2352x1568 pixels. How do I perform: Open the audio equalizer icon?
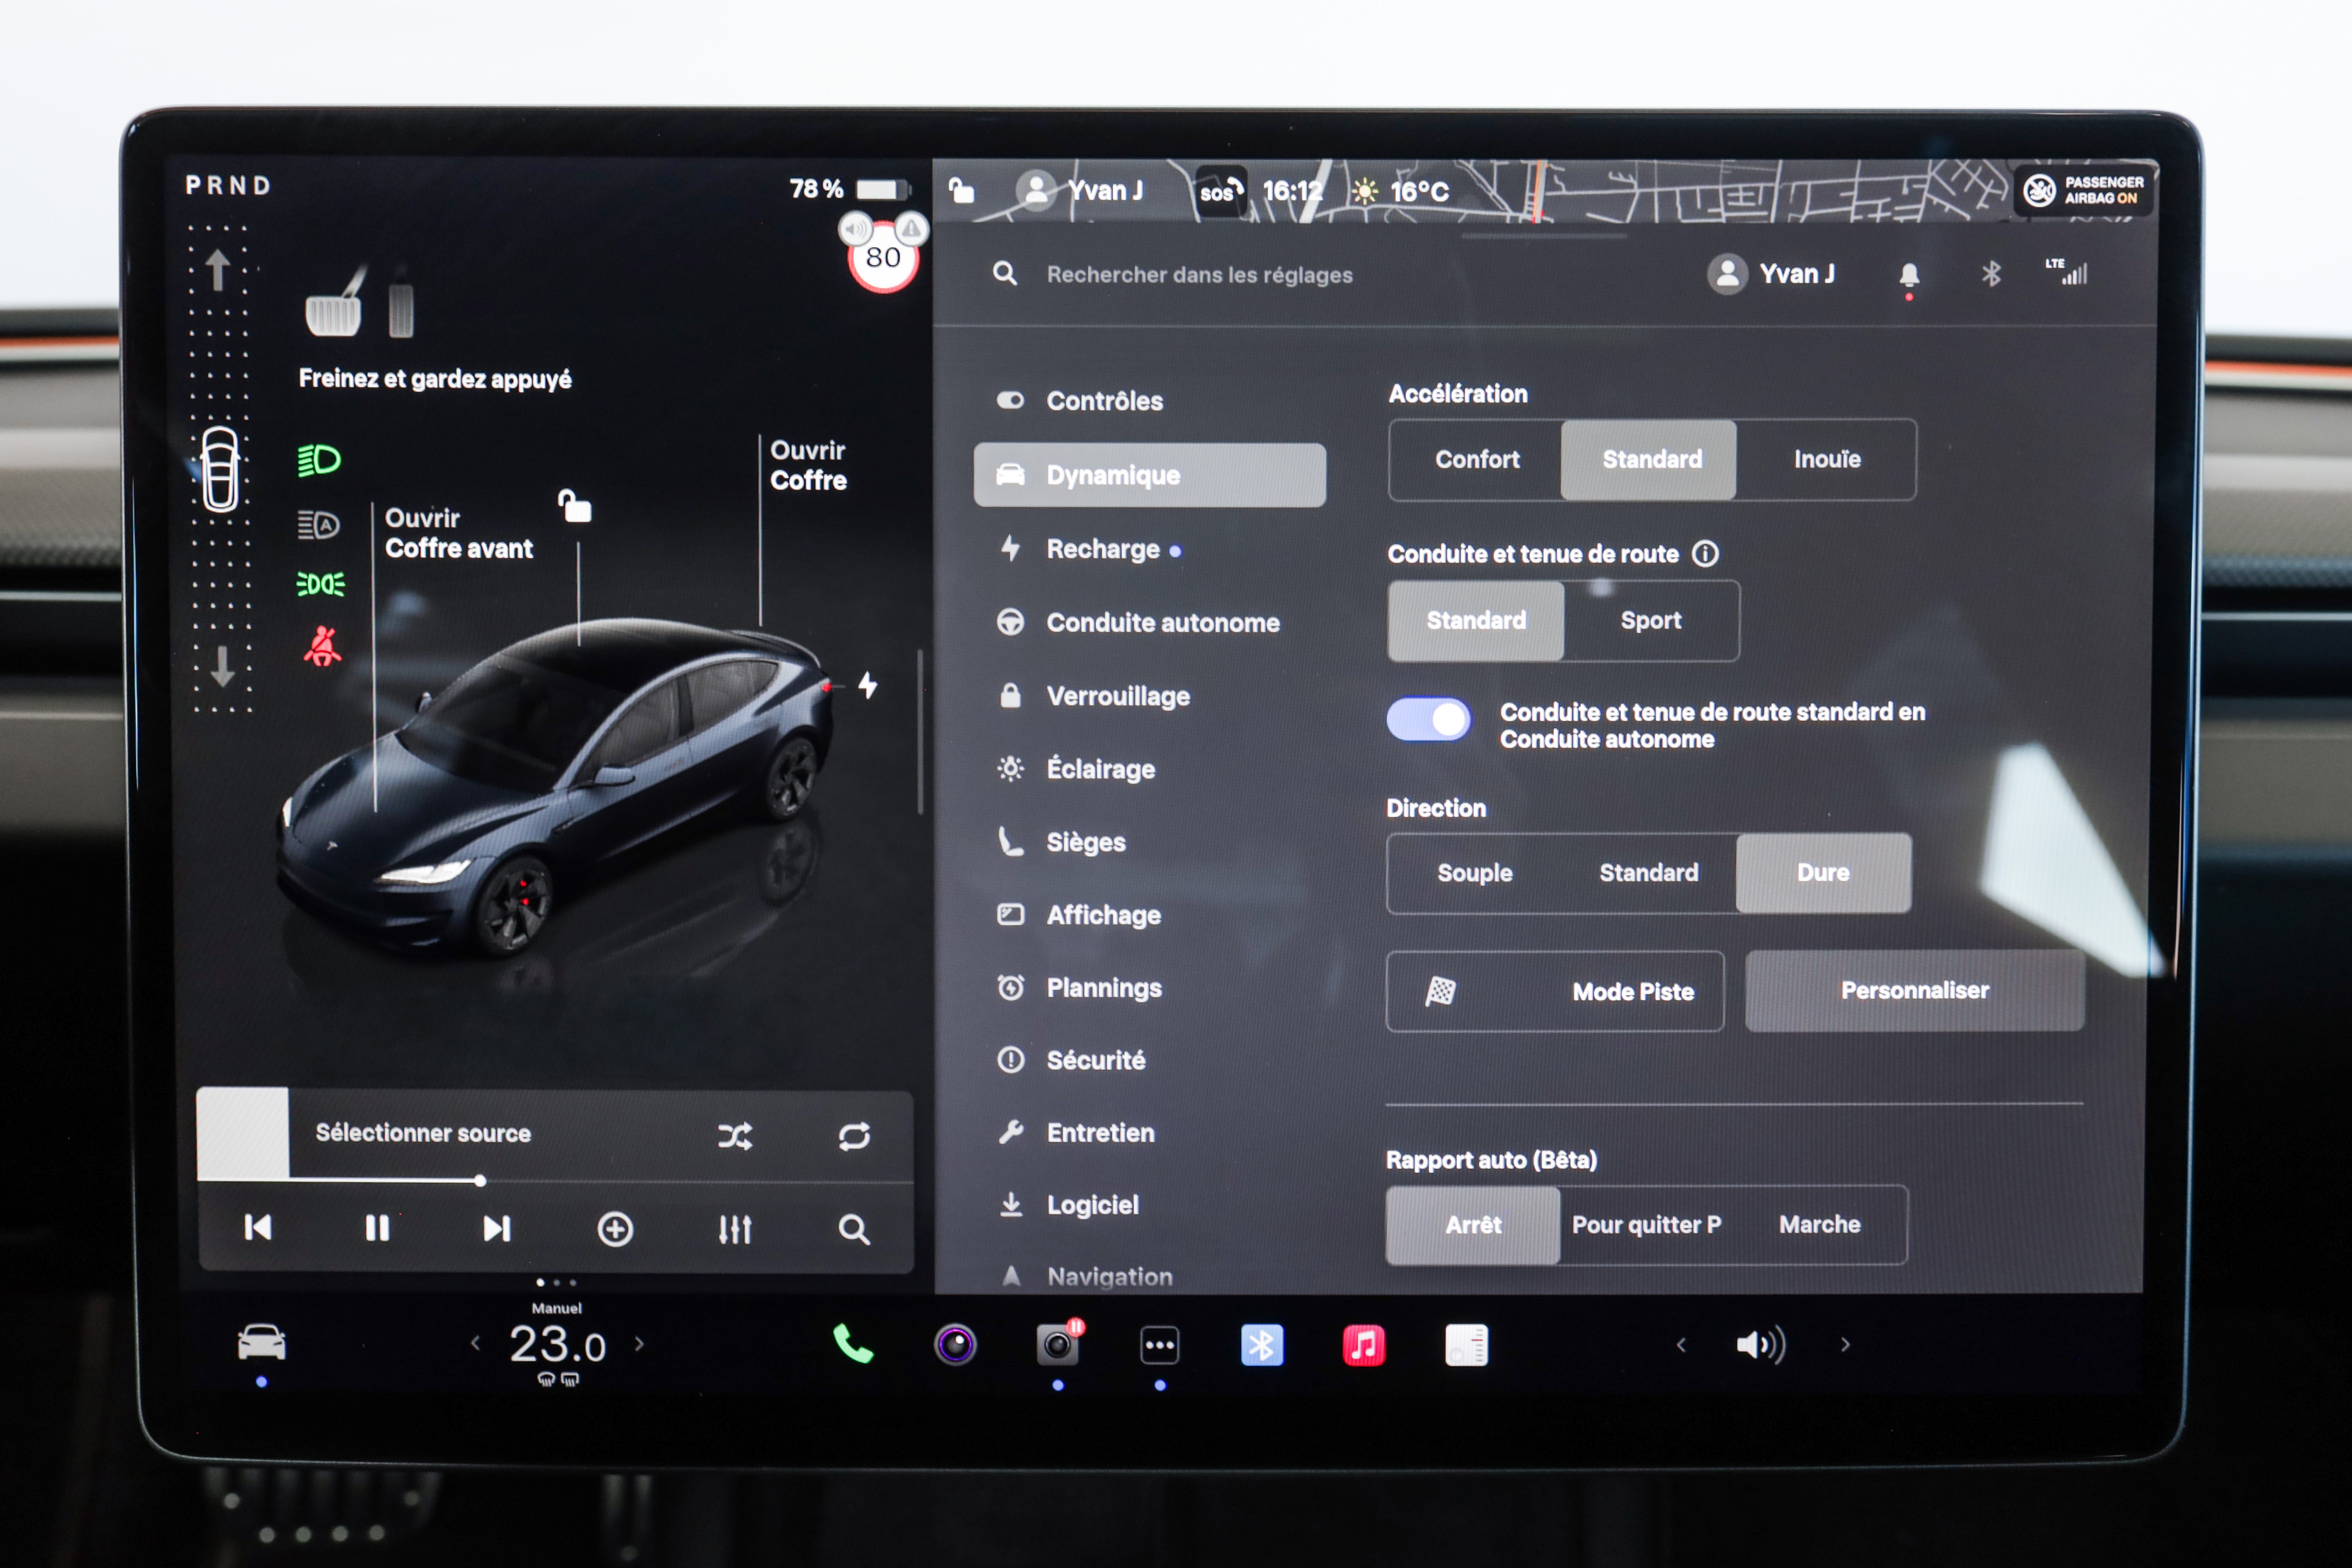(735, 1229)
